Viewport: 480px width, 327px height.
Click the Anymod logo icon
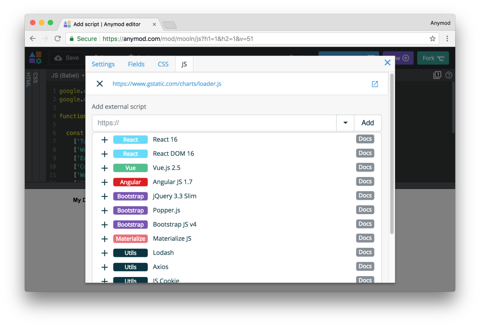click(x=35, y=58)
